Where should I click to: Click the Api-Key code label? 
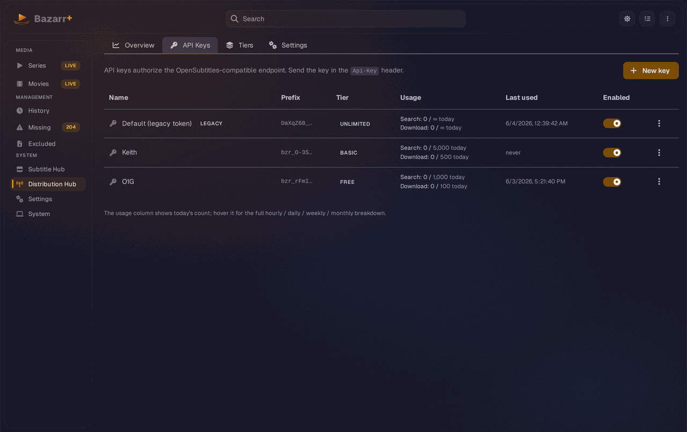click(364, 70)
